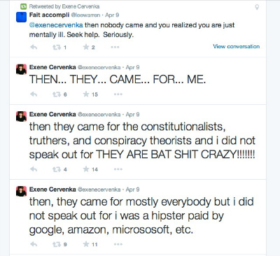
Task: Reply to the Fait accompli tweet
Action: 34,48
